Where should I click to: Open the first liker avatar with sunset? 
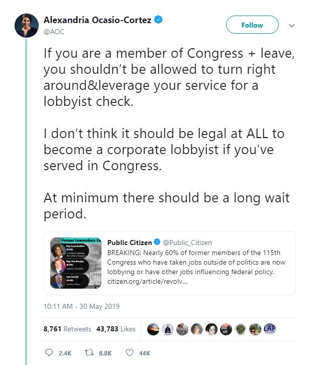pos(153,329)
